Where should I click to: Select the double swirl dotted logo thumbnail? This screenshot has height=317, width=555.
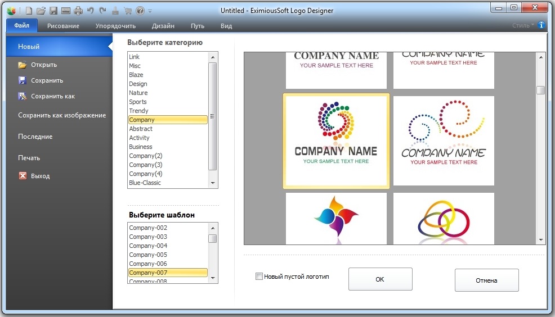[x=444, y=141]
